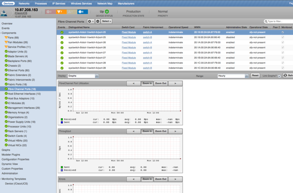Click warning icon beside Fans (69)
This screenshot has height=193, width=293.
coord(6,37)
